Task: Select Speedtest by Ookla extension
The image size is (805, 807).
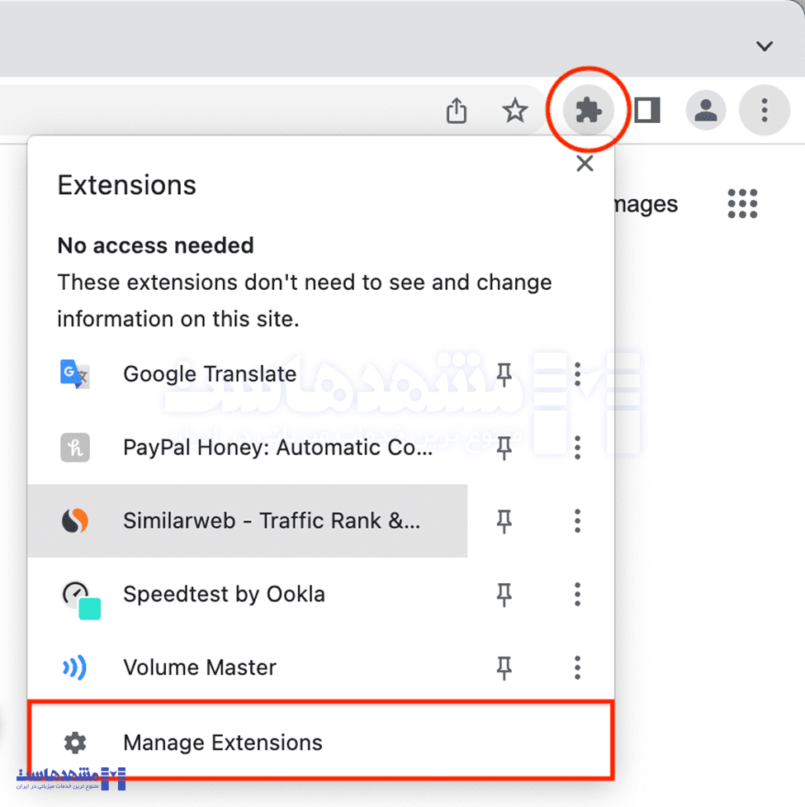Action: (x=224, y=595)
